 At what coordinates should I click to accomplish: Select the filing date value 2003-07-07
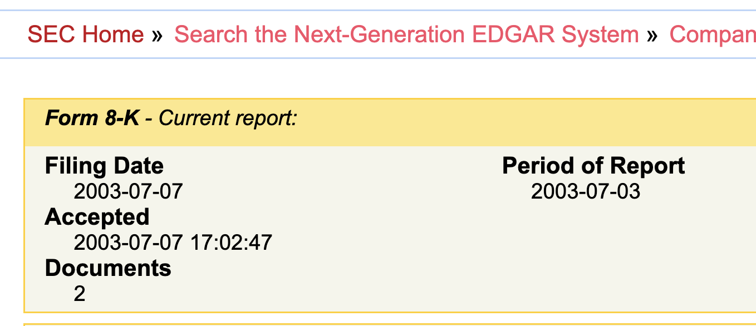click(128, 191)
